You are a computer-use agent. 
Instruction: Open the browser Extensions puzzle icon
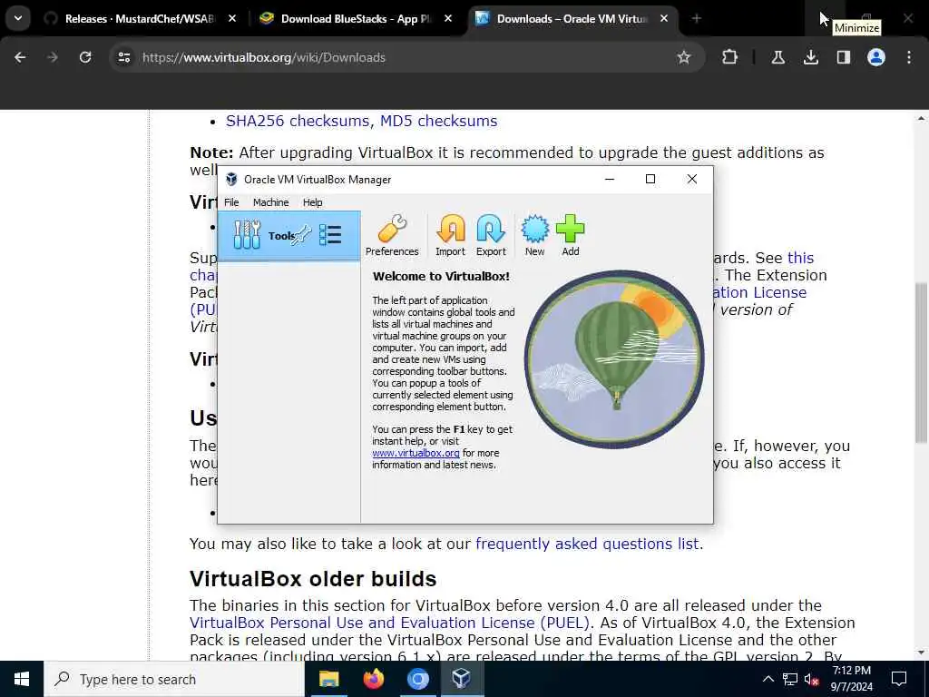point(730,57)
